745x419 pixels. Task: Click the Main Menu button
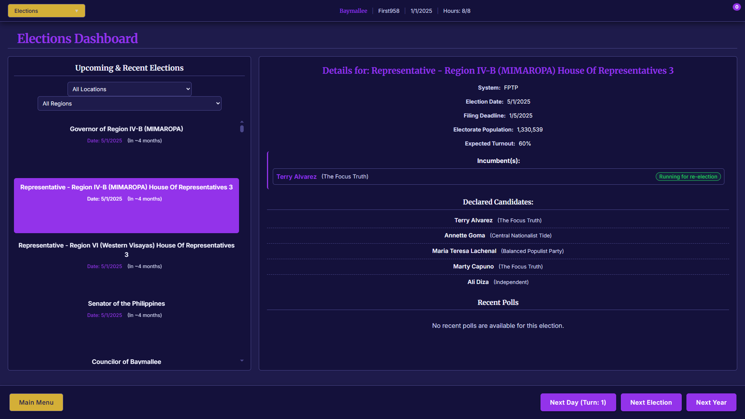pos(36,402)
